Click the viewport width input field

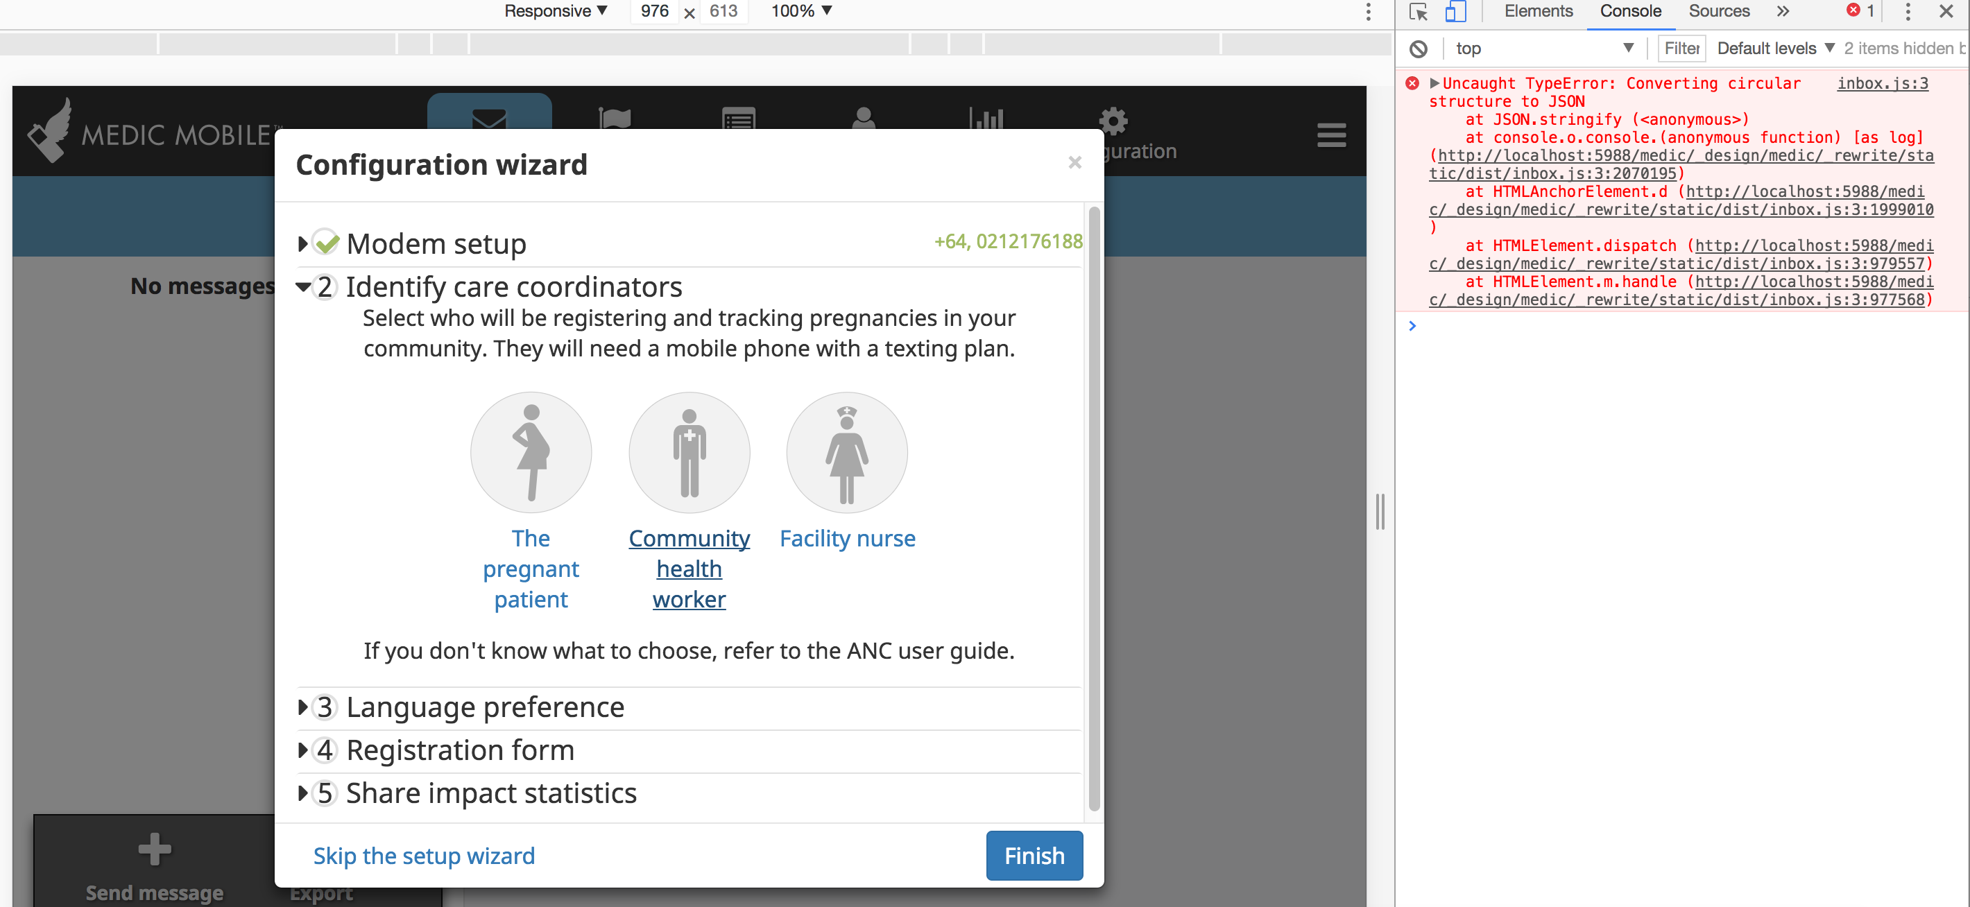(x=654, y=12)
